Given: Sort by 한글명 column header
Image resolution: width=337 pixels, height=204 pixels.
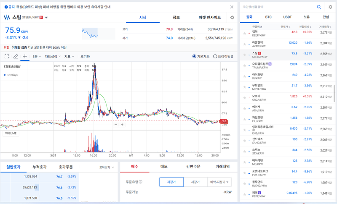Looking at the screenshot, I should coord(257,27).
